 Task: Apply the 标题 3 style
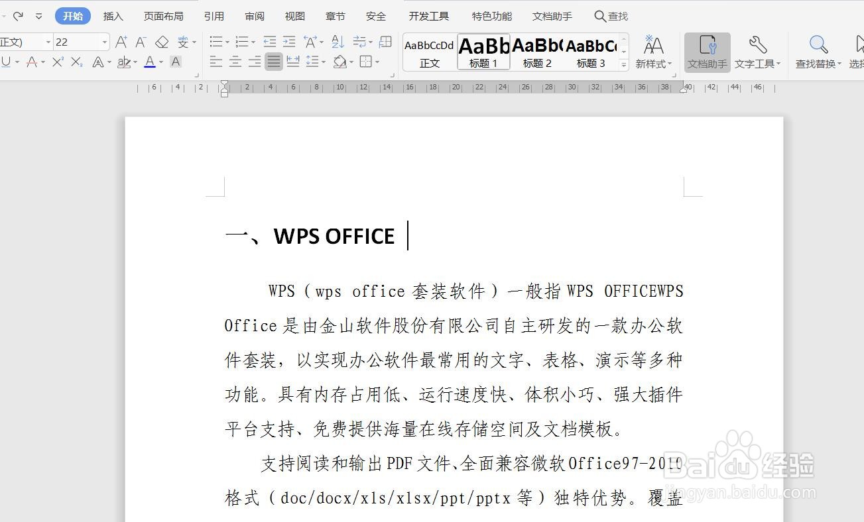[591, 52]
